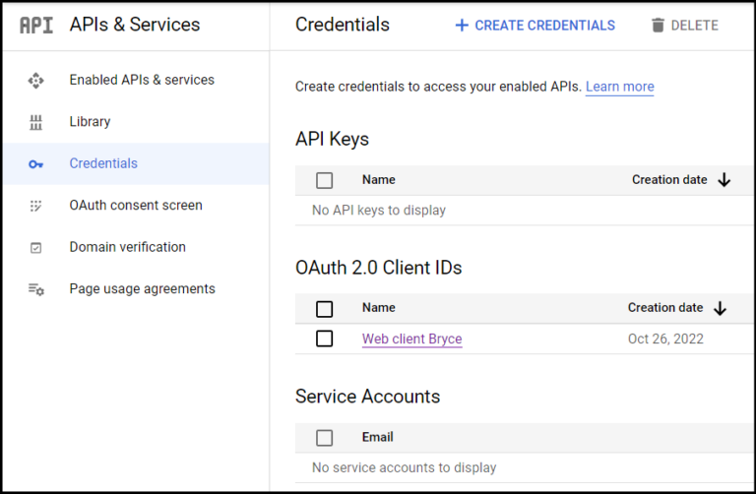756x494 pixels.
Task: Click the Library sidebar icon
Action: pyautogui.click(x=36, y=122)
